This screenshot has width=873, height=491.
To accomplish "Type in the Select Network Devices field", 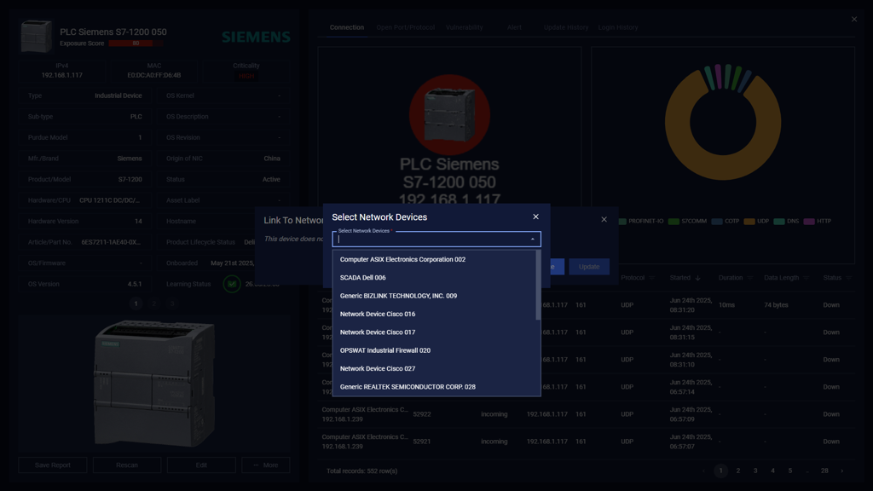I will pyautogui.click(x=431, y=240).
